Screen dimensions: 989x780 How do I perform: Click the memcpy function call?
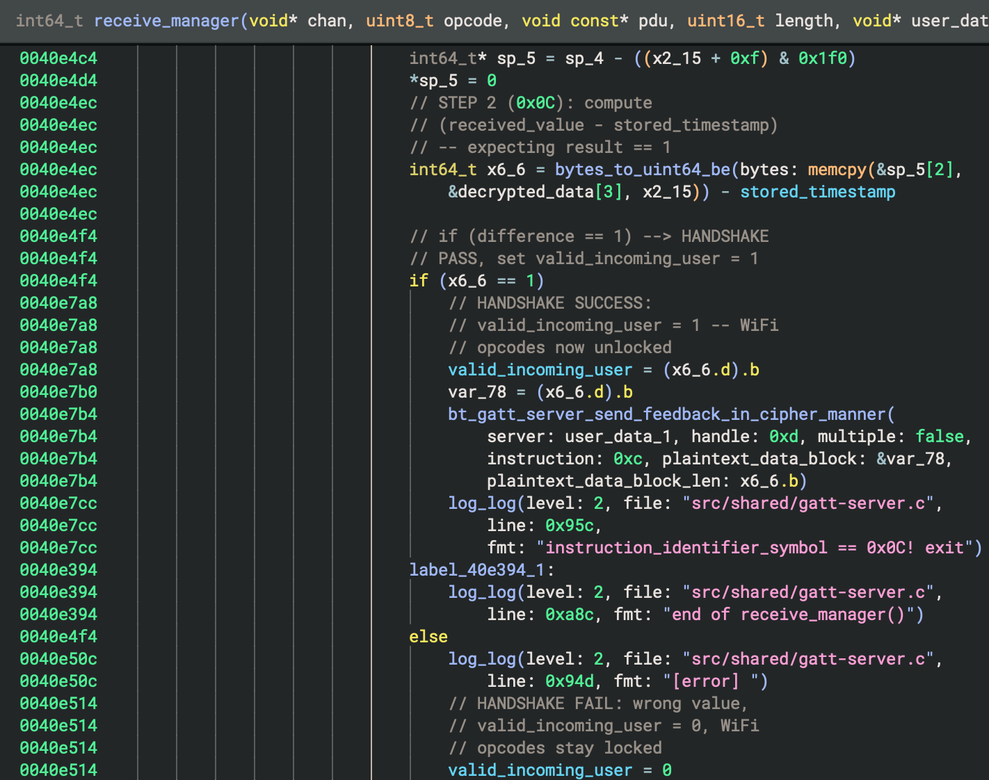tap(837, 170)
